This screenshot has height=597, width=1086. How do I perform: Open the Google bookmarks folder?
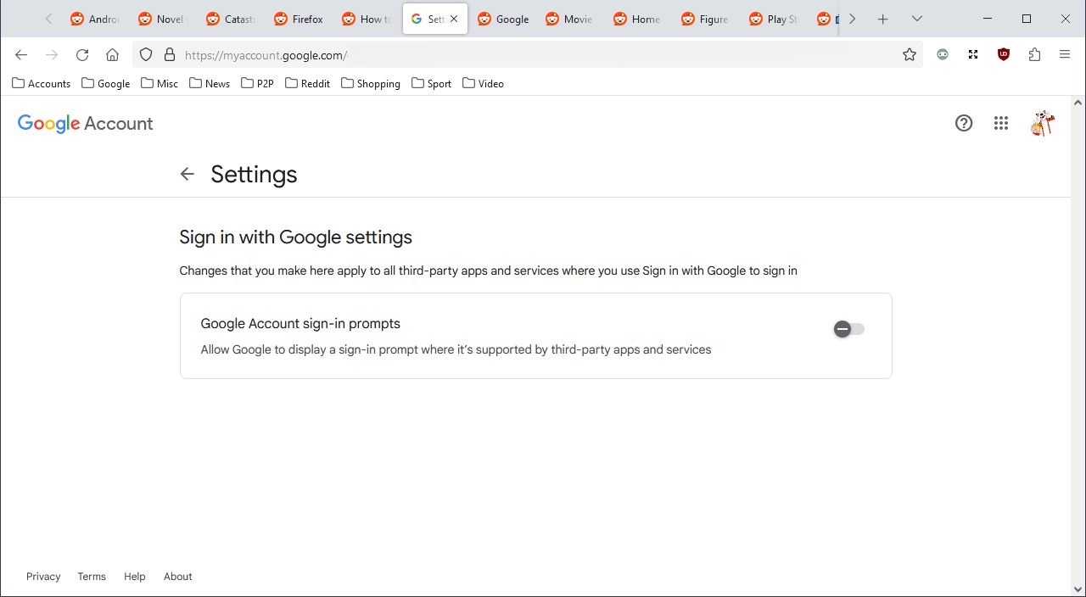click(106, 83)
